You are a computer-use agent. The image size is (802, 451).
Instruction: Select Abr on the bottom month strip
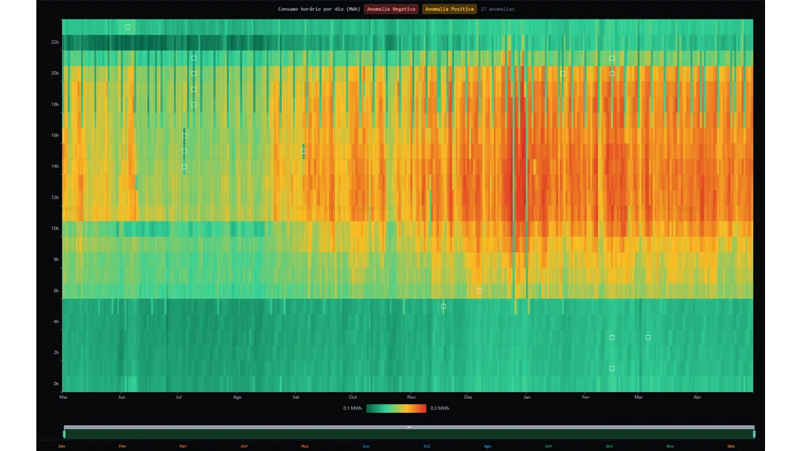(x=244, y=446)
